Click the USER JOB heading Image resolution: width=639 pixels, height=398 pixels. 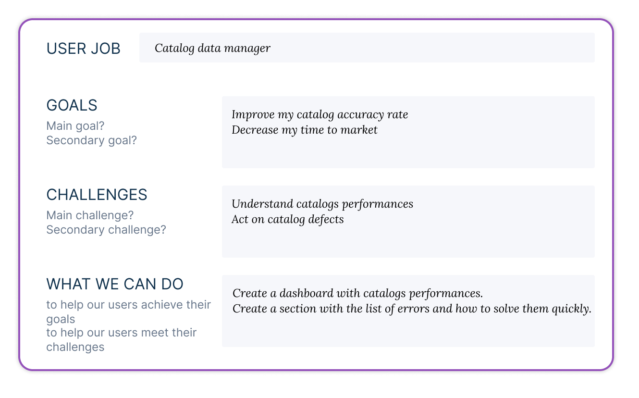coord(83,49)
